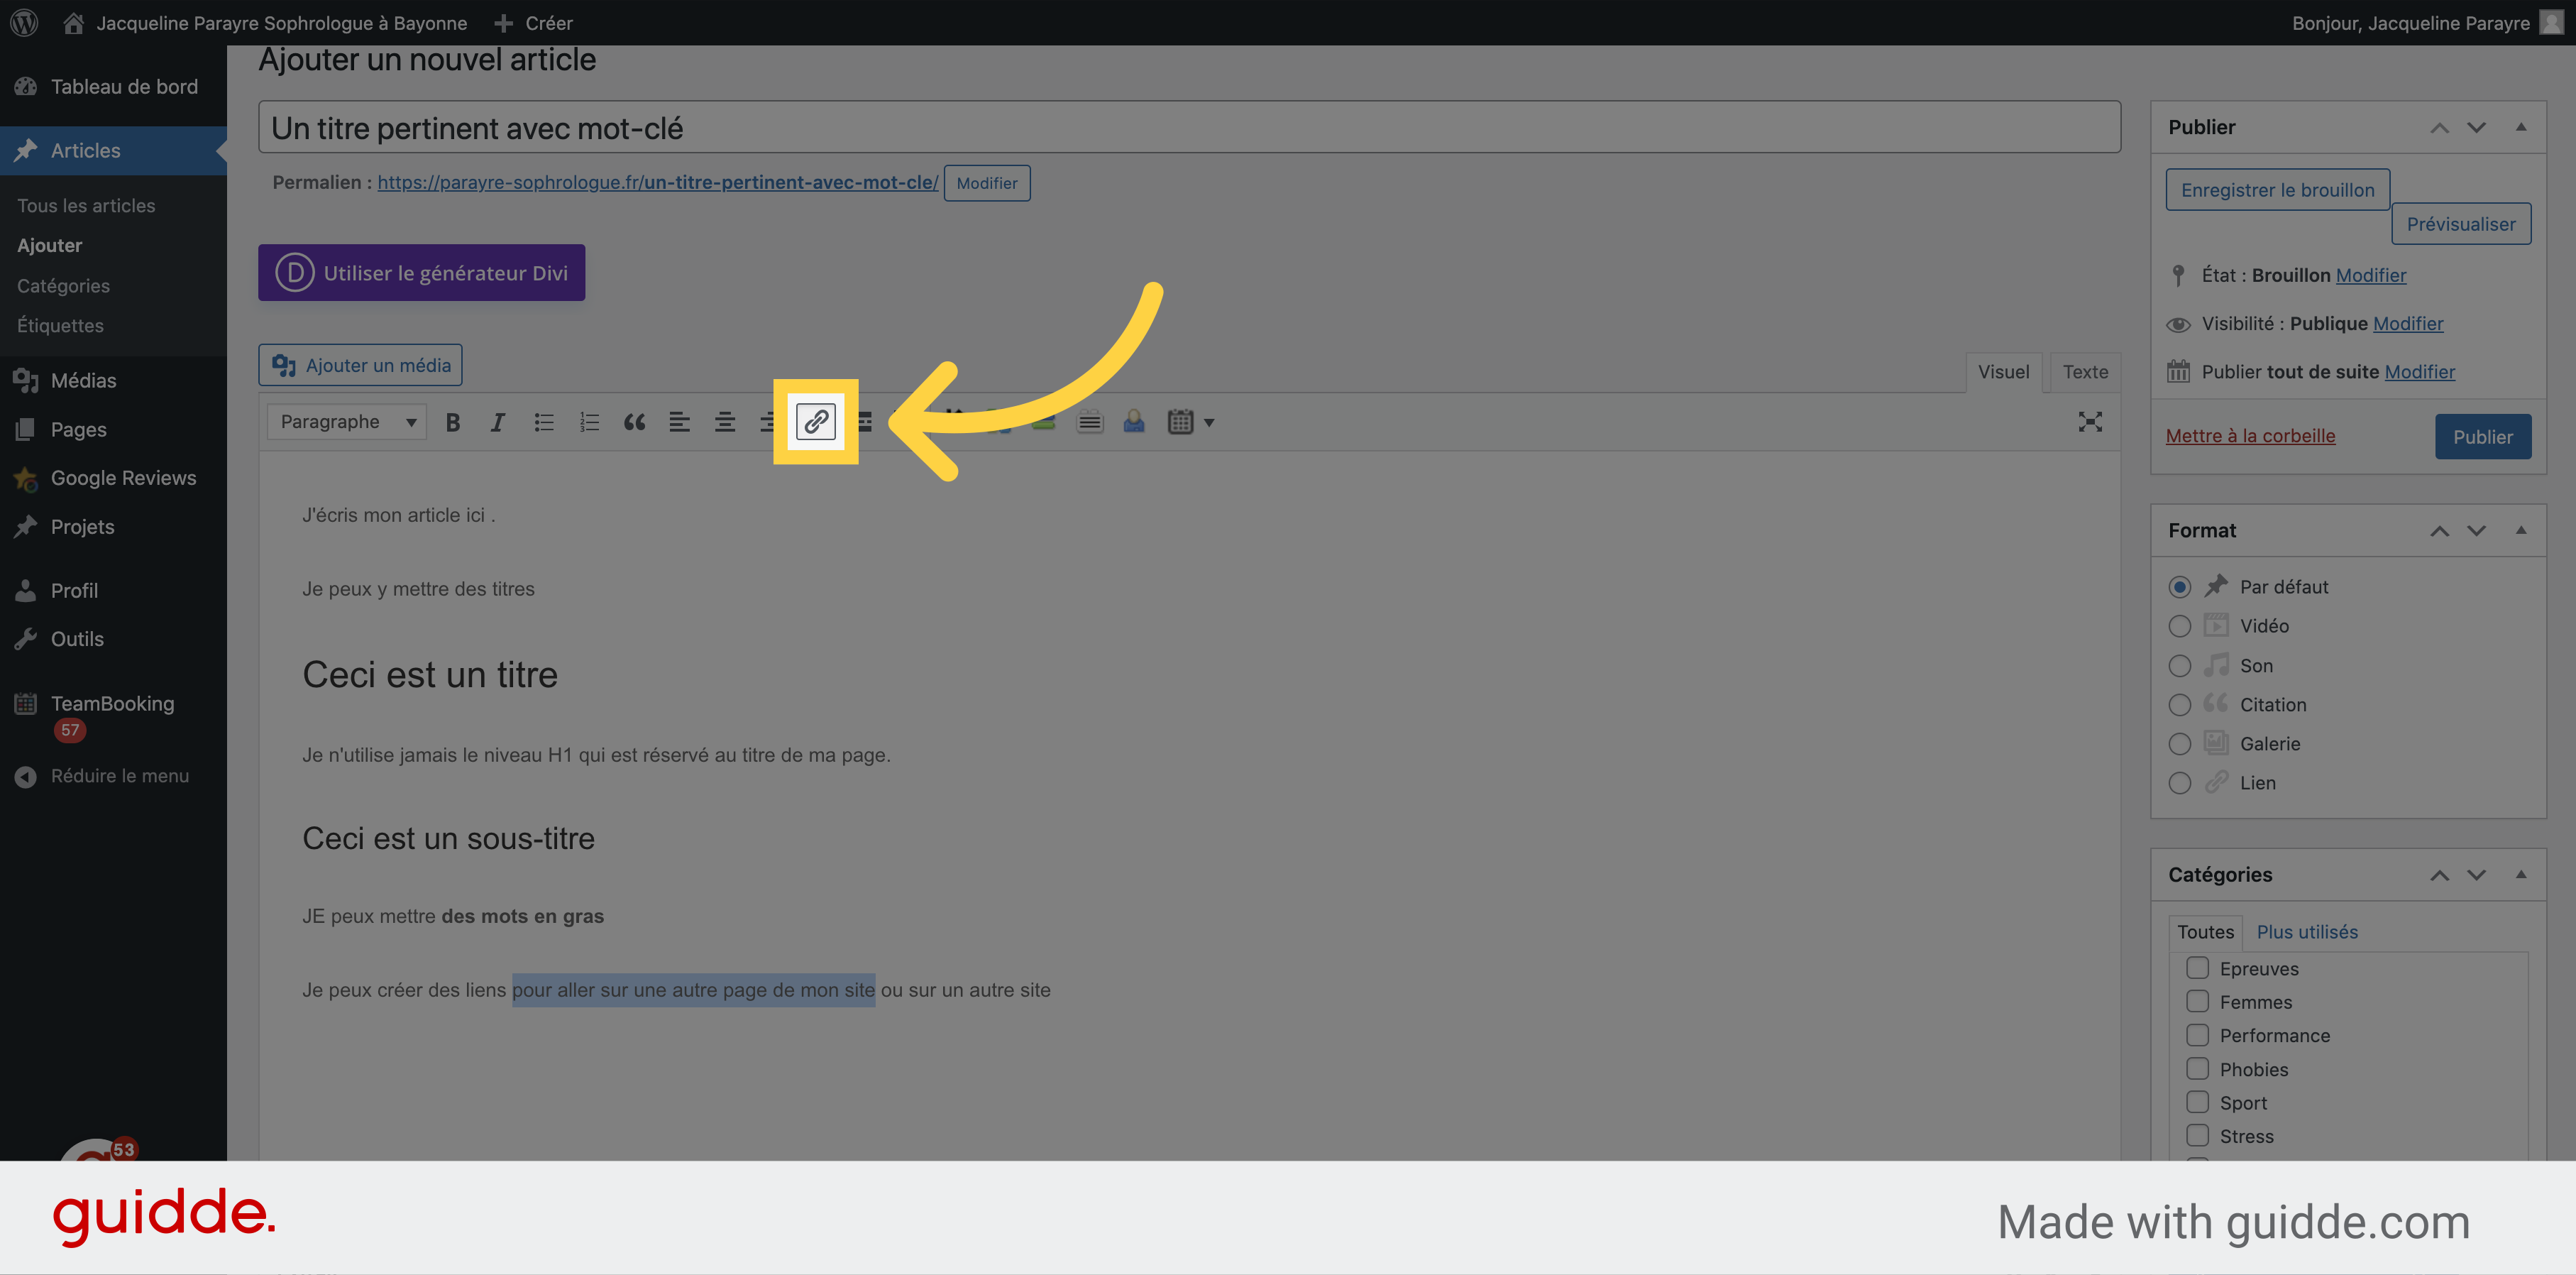Select the Lien post format
Image resolution: width=2576 pixels, height=1275 pixels.
point(2179,783)
